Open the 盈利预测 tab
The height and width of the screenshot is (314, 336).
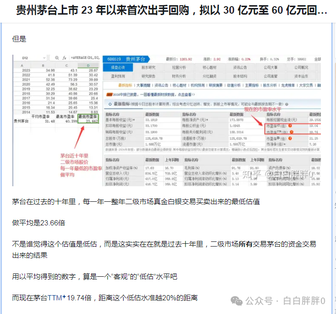(x=118, y=76)
